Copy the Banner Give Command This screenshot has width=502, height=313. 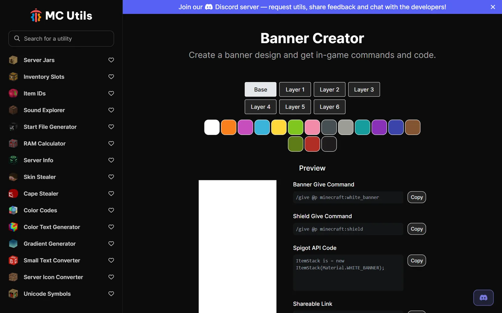417,197
